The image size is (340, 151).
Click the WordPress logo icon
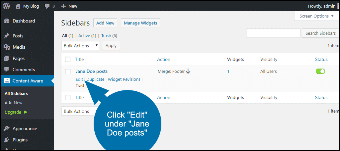click(x=6, y=6)
